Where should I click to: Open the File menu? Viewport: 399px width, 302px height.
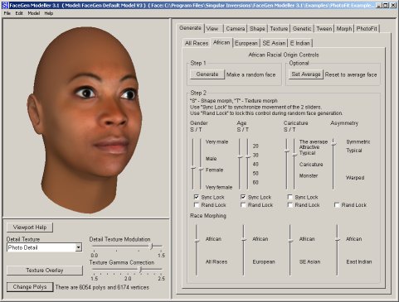click(x=7, y=13)
